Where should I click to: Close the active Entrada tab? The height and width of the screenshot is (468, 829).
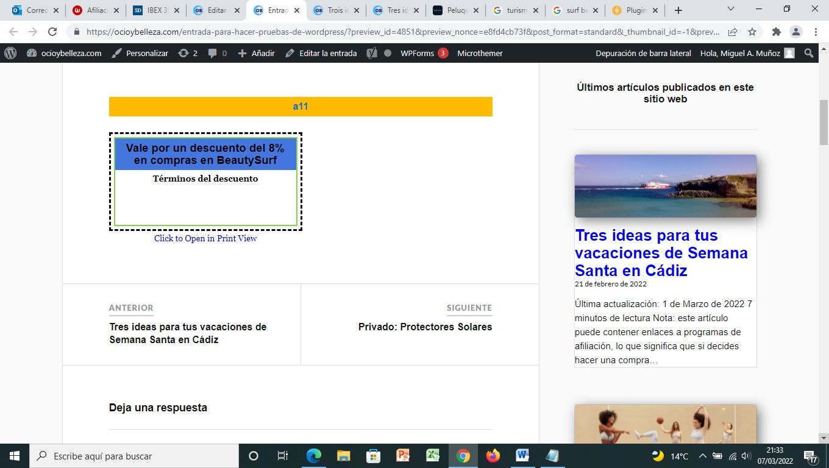(x=297, y=10)
